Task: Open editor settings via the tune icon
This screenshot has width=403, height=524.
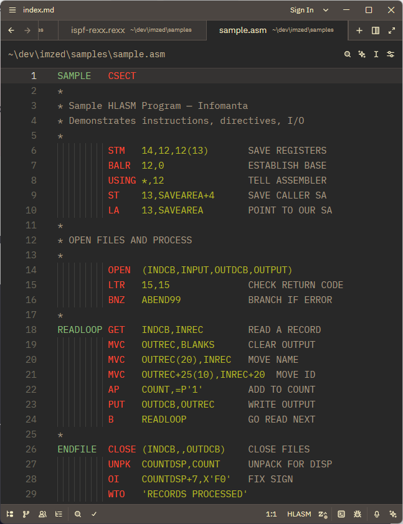Action: 391,54
